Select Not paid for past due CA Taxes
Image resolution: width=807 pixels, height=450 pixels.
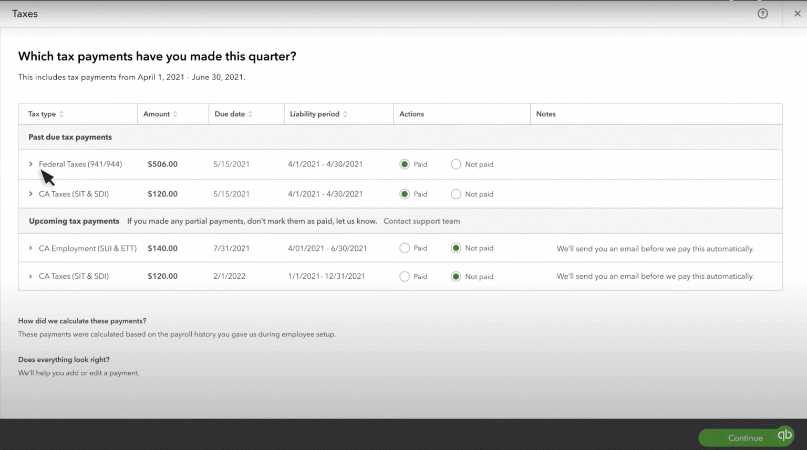456,194
